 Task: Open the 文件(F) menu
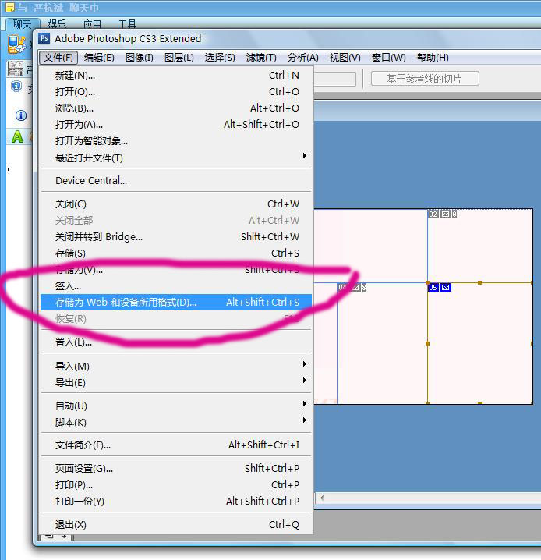pyautogui.click(x=58, y=58)
